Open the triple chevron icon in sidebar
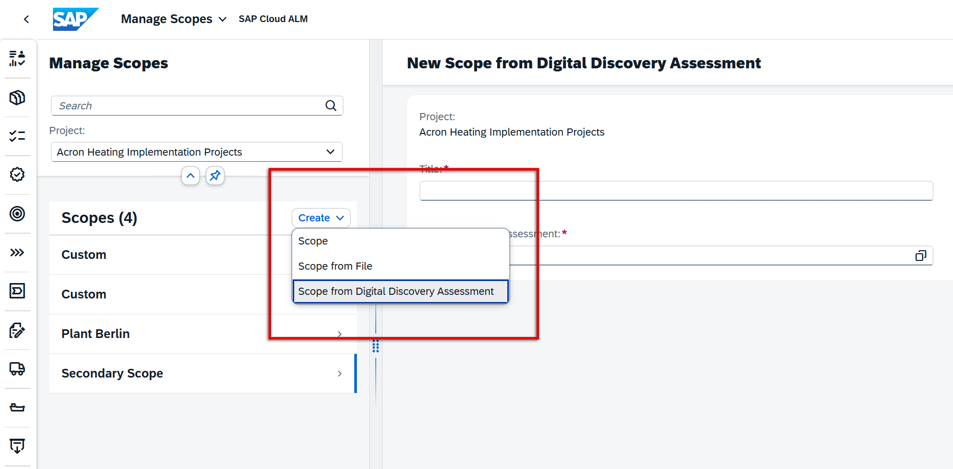Image resolution: width=953 pixels, height=469 pixels. point(17,252)
